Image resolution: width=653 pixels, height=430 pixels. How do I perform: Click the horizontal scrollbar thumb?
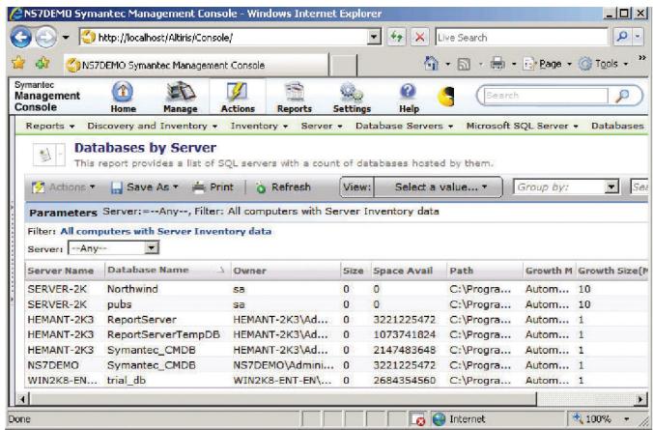(x=283, y=399)
